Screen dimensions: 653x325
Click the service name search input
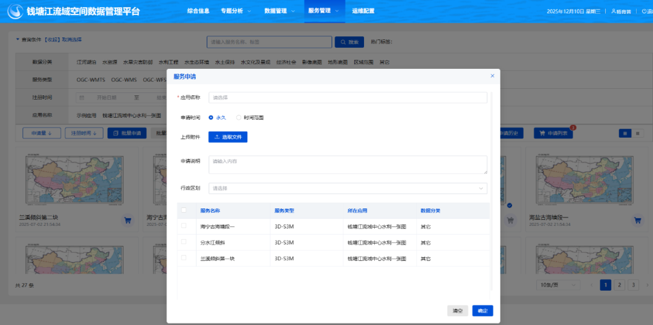tap(270, 42)
